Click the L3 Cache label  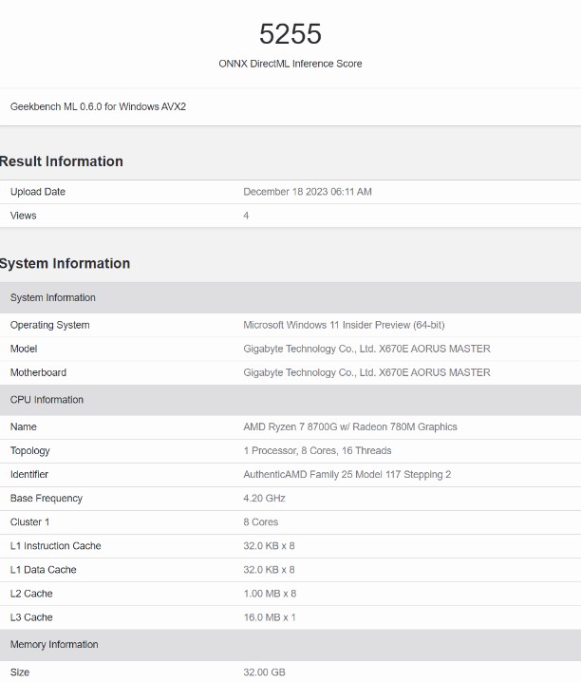(x=31, y=617)
